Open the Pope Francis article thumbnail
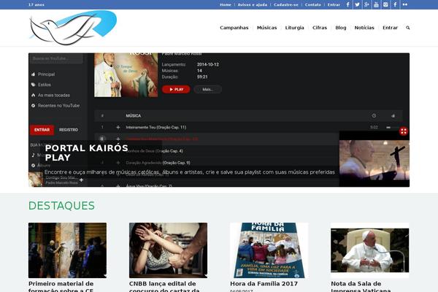The width and height of the screenshot is (438, 292). click(370, 250)
